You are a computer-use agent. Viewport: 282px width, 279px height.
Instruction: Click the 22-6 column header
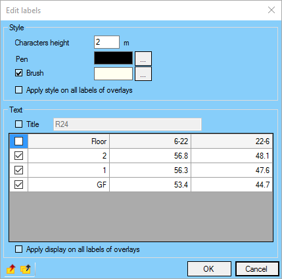click(x=232, y=141)
